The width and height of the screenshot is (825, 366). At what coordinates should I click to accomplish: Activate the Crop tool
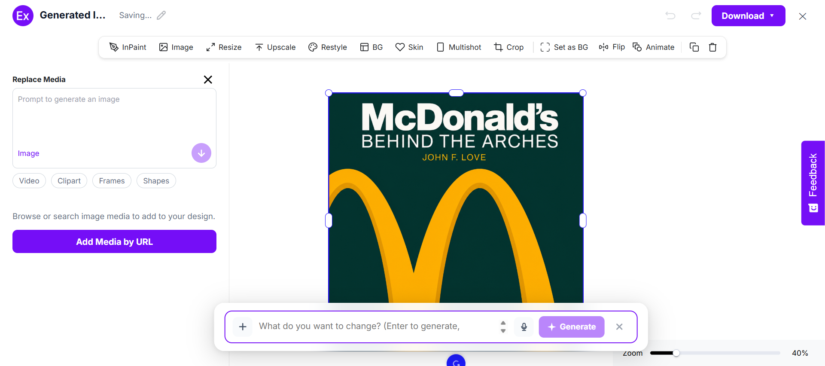[509, 47]
